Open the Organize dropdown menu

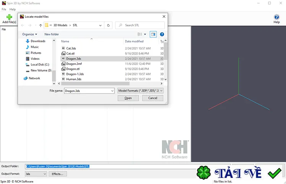[x=29, y=34]
